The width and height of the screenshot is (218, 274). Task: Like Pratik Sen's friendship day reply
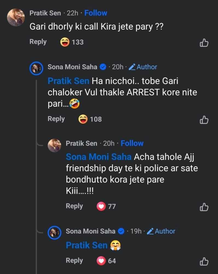click(204, 207)
